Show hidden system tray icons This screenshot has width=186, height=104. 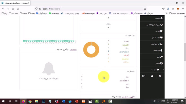[159, 101]
